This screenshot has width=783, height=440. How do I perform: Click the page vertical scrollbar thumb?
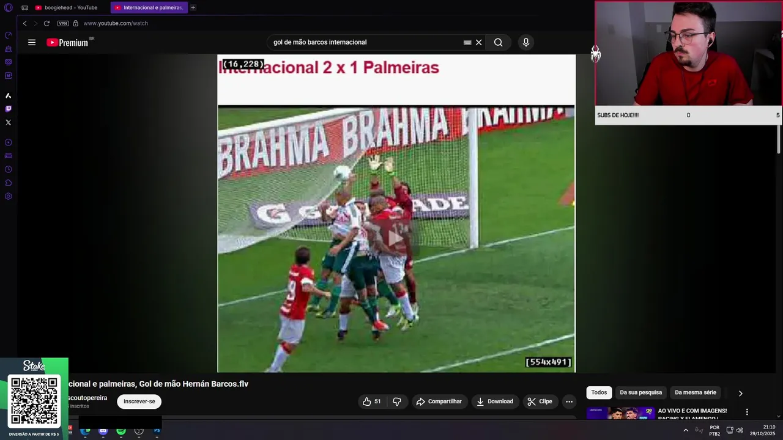(779, 139)
